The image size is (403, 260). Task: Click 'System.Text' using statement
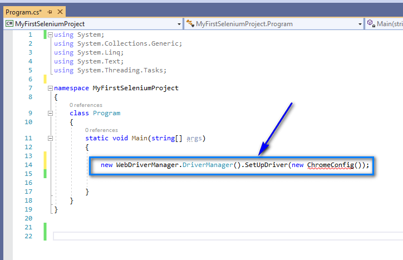point(99,61)
